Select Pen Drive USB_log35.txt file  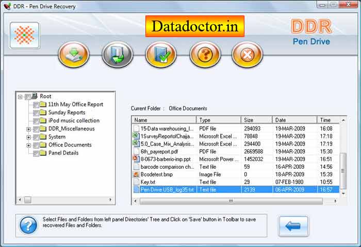tap(236, 189)
